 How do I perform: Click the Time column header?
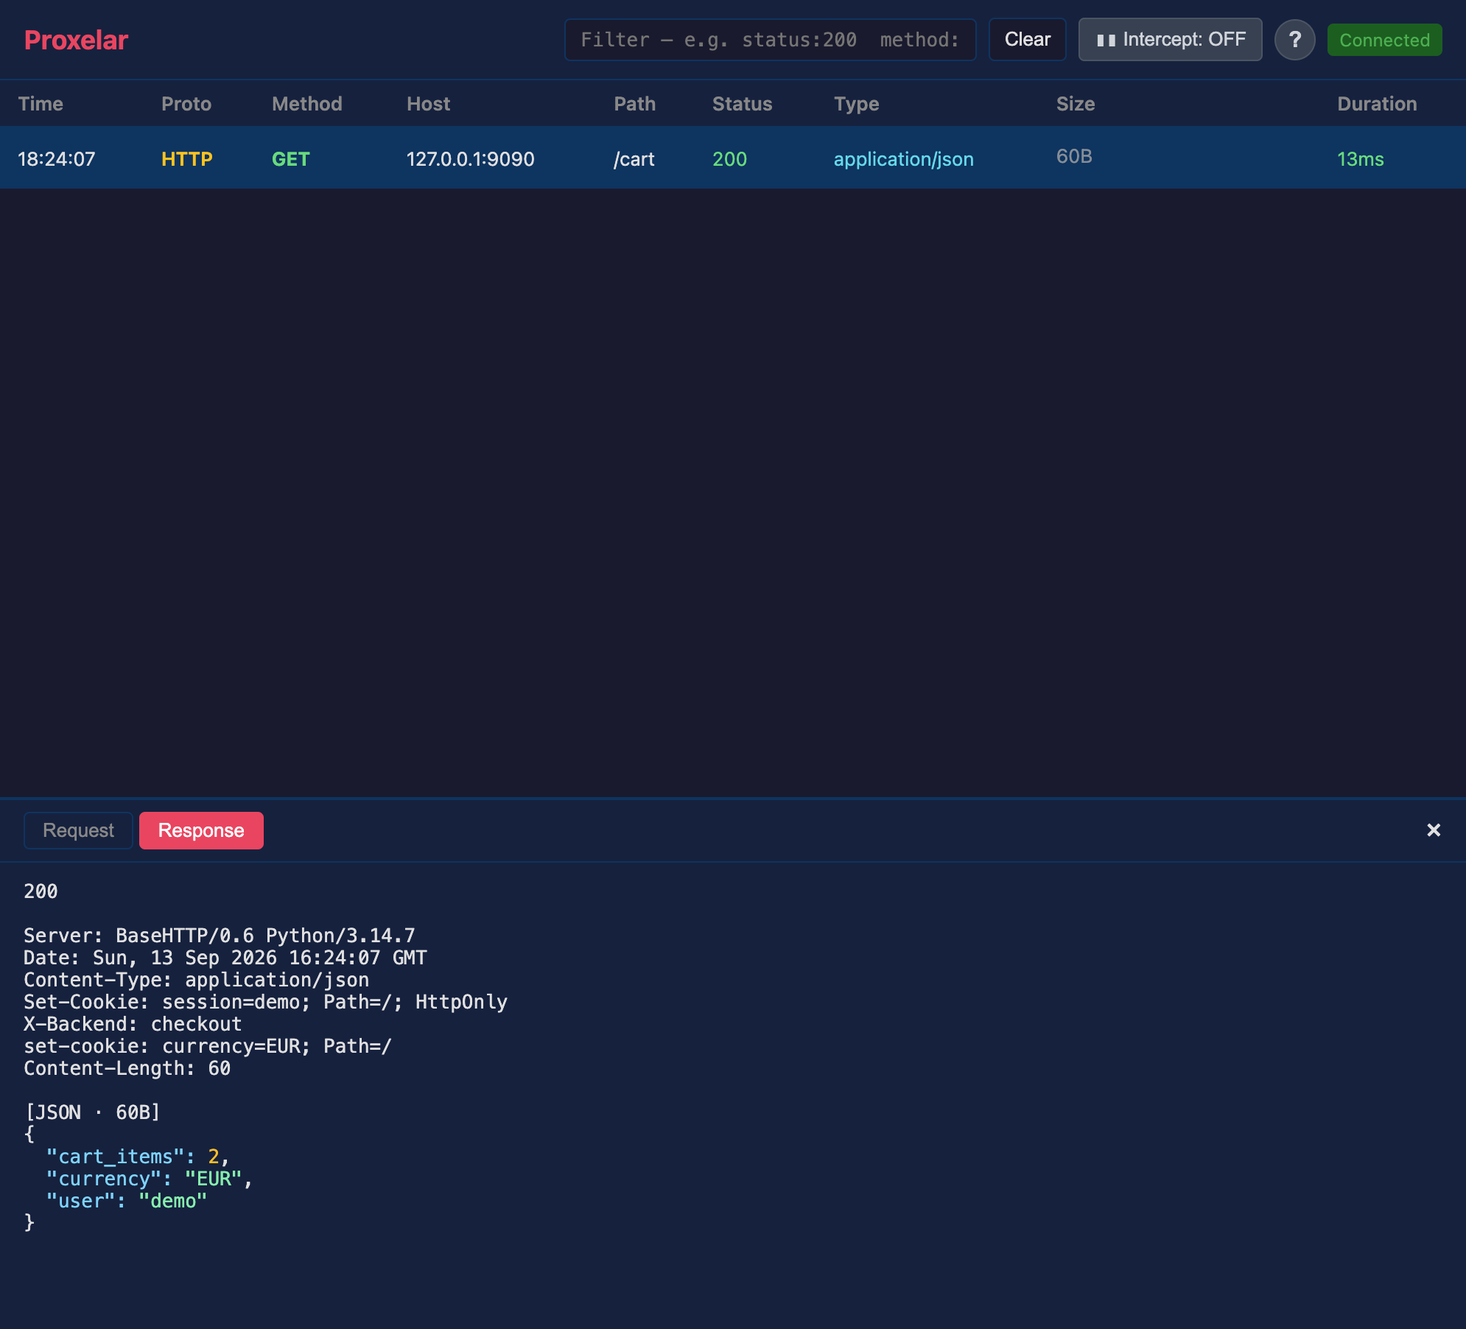(x=41, y=104)
